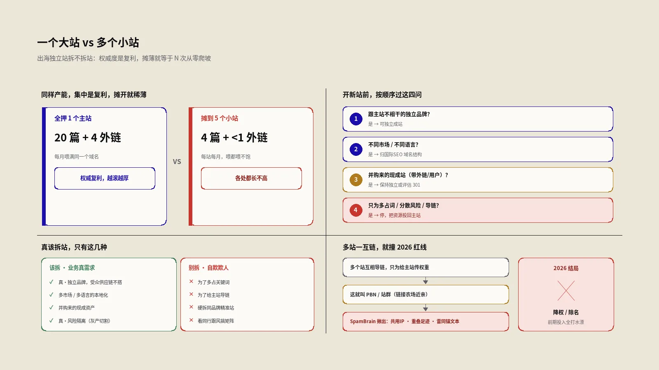Click the heading 同样产能，集中是复利，摊开就稀薄
The width and height of the screenshot is (659, 370).
(x=94, y=95)
